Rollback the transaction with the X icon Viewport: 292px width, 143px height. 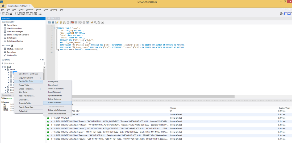84,22
